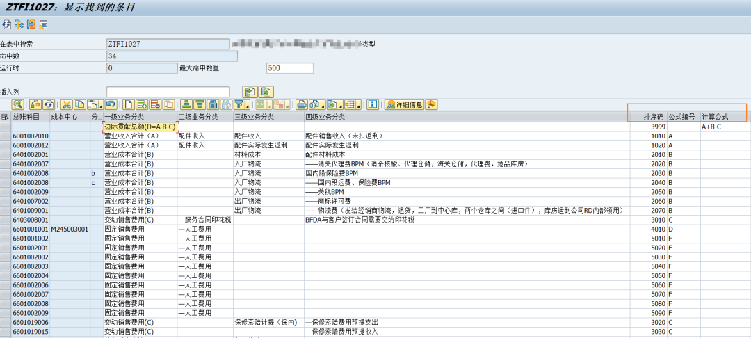Click the blue Information icon
The image size is (751, 338).
pos(373,104)
